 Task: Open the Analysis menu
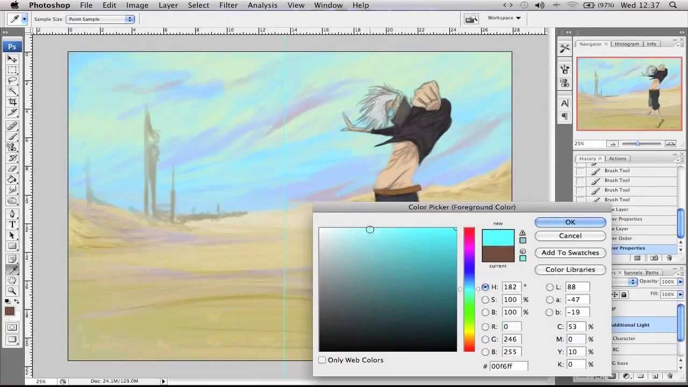coord(262,5)
